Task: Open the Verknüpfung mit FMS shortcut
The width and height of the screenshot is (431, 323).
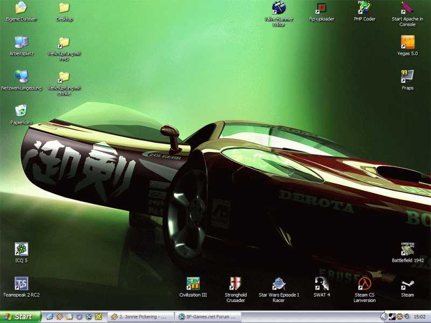Action: click(64, 43)
